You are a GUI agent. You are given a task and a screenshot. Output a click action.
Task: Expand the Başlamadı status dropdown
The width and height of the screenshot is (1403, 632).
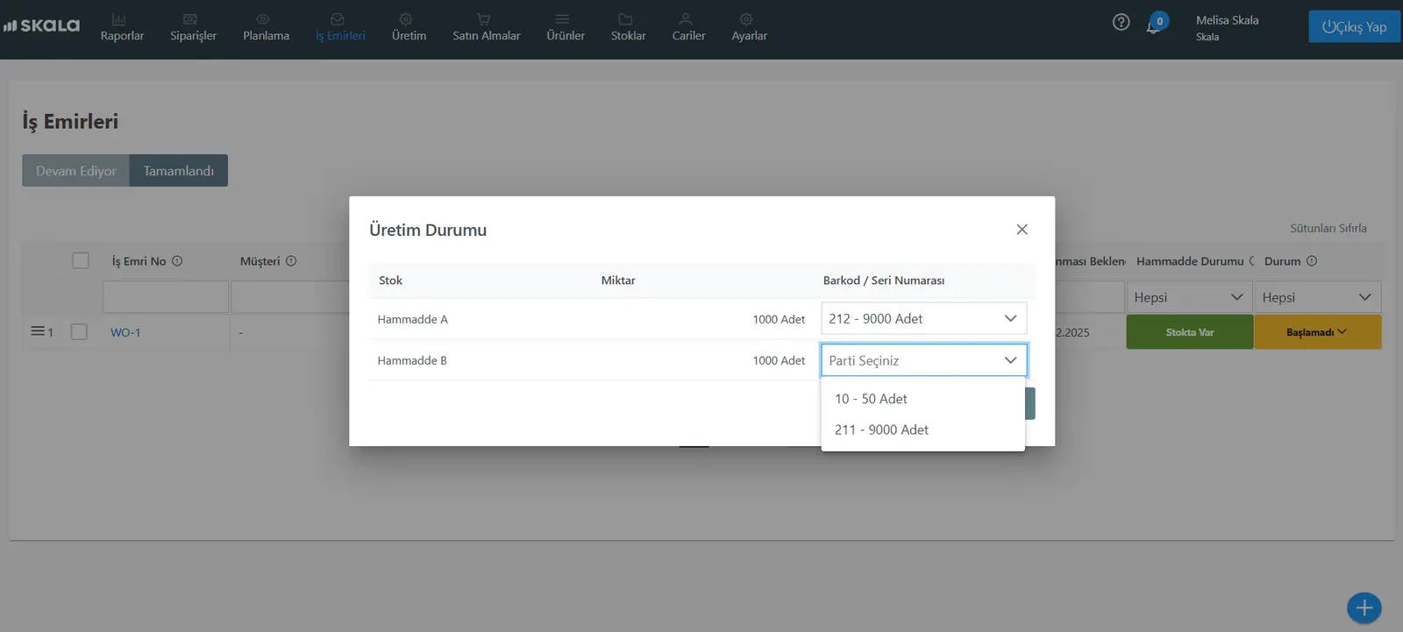click(x=1317, y=332)
